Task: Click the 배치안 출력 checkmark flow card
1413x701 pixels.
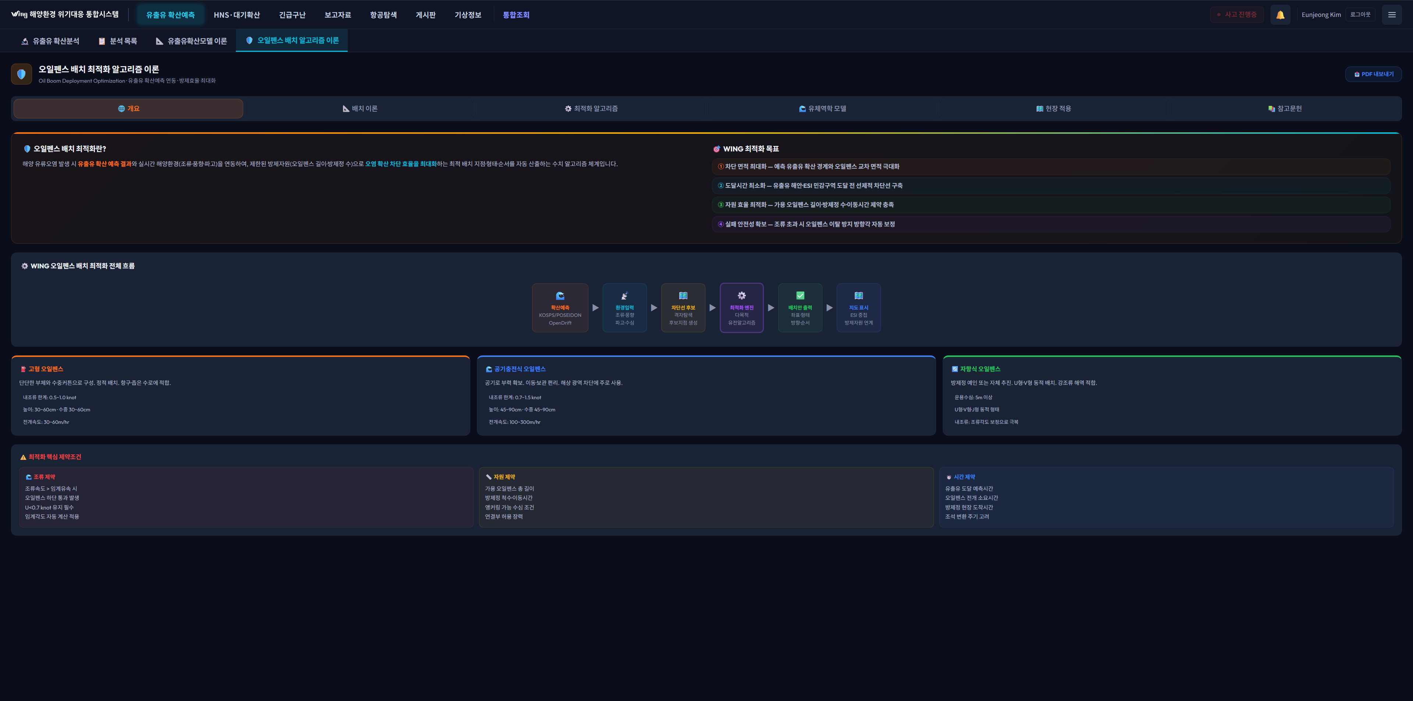Action: tap(800, 307)
